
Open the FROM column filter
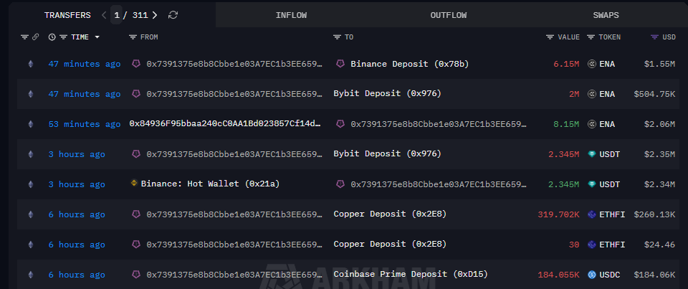pyautogui.click(x=133, y=37)
